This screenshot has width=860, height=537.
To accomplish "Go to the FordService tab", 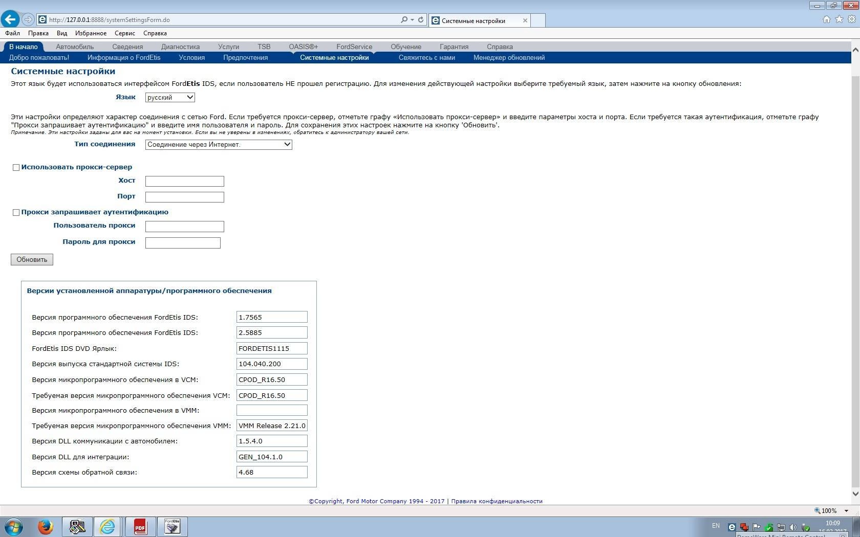I will (x=354, y=47).
